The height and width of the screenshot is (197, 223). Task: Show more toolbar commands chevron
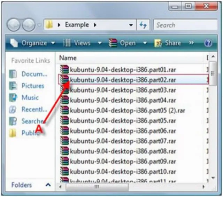click(191, 42)
